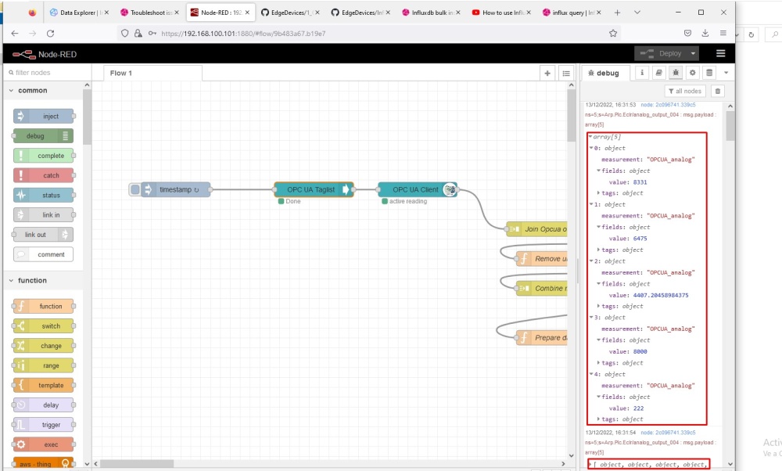The image size is (782, 471).
Task: Show the list of flows icon
Action: pyautogui.click(x=566, y=73)
